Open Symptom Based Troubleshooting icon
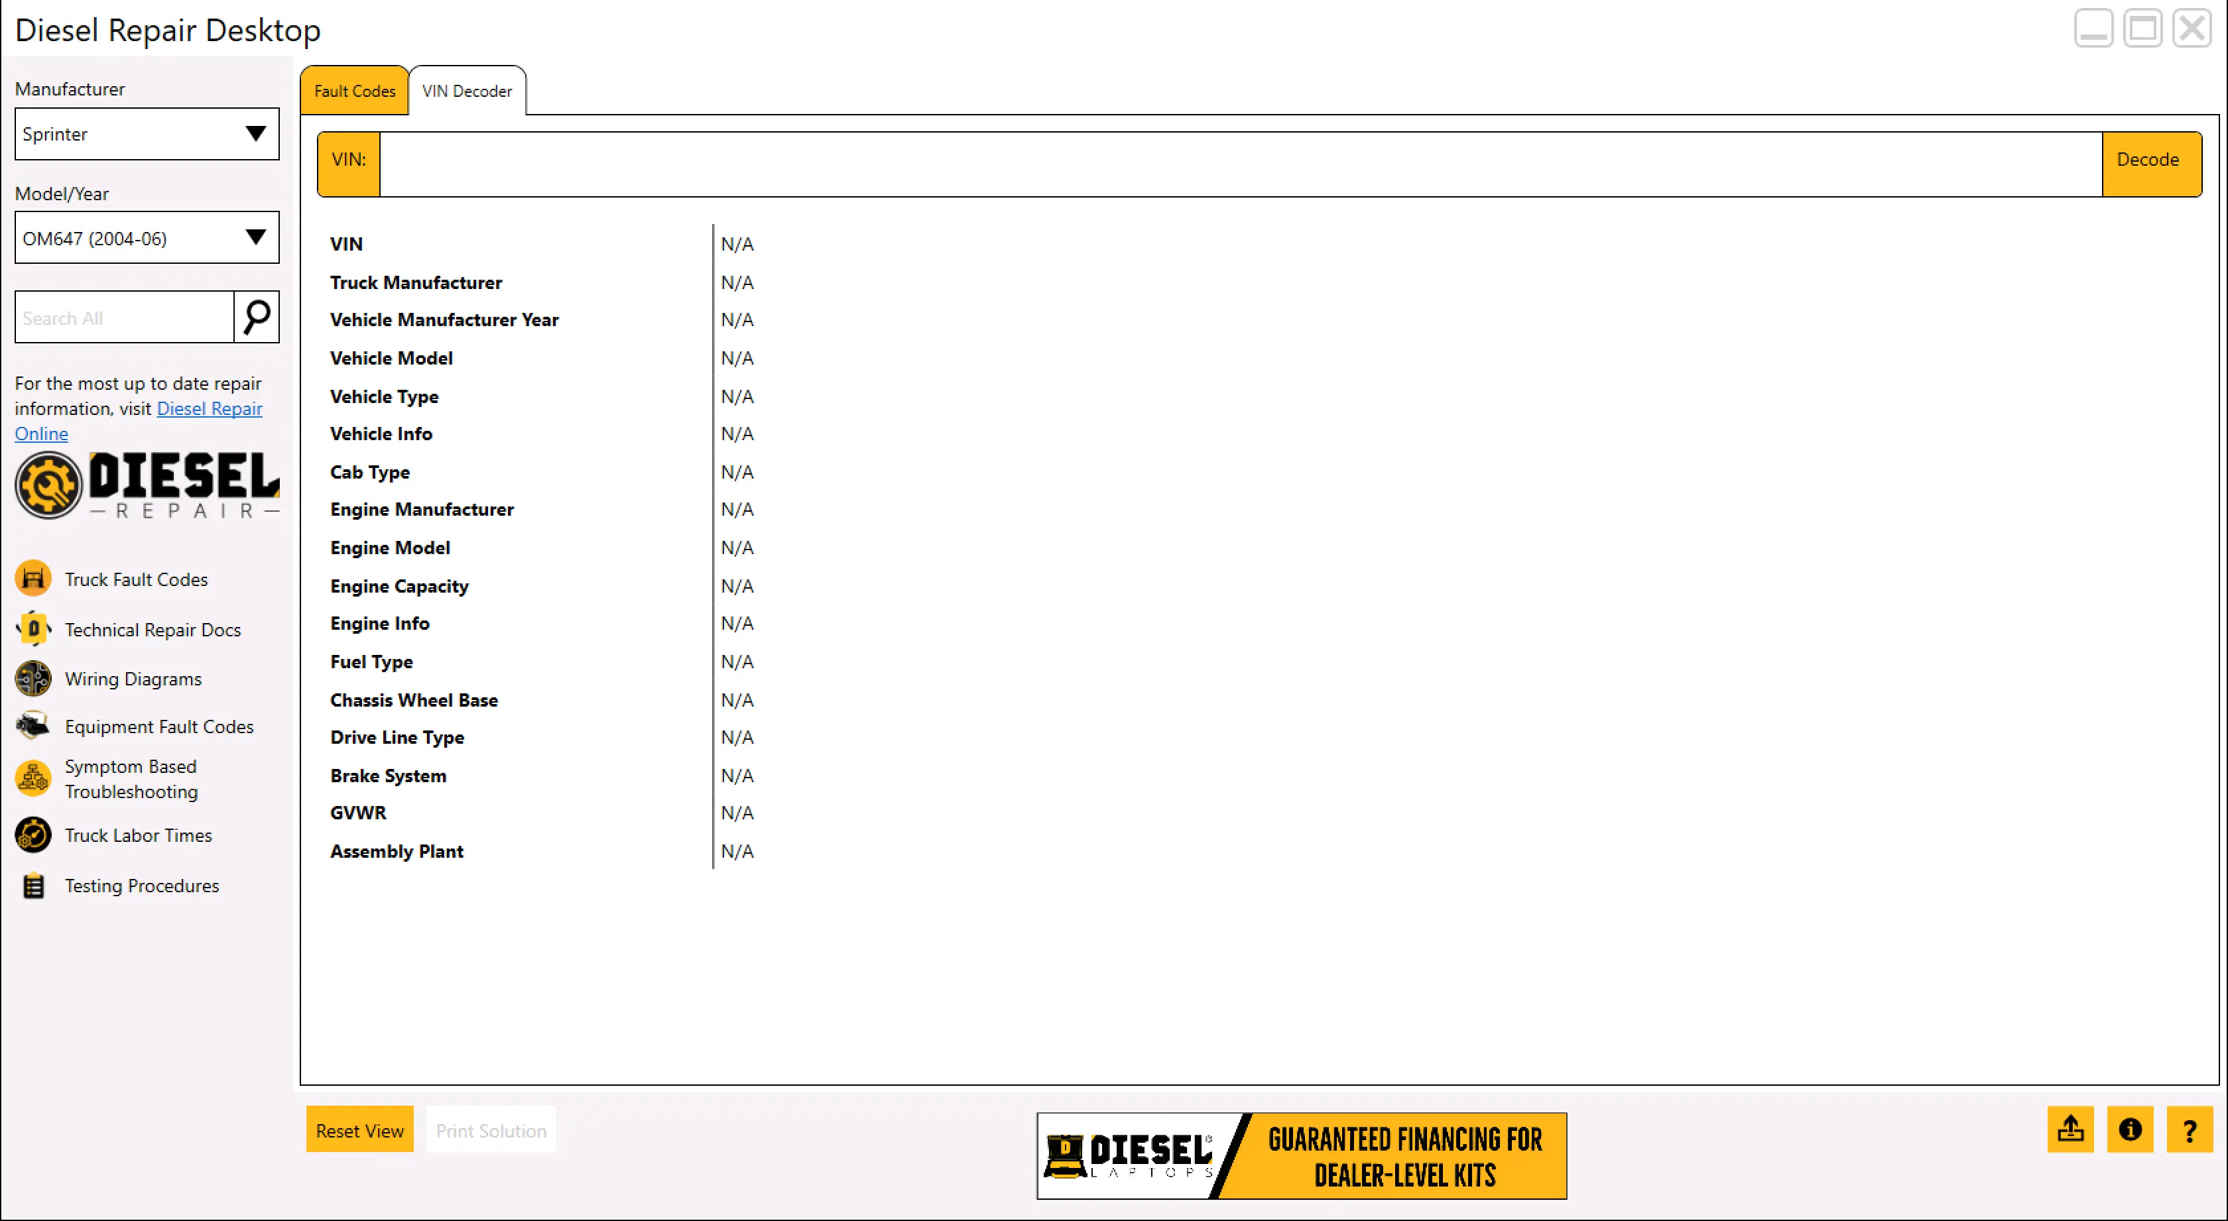 click(x=33, y=778)
